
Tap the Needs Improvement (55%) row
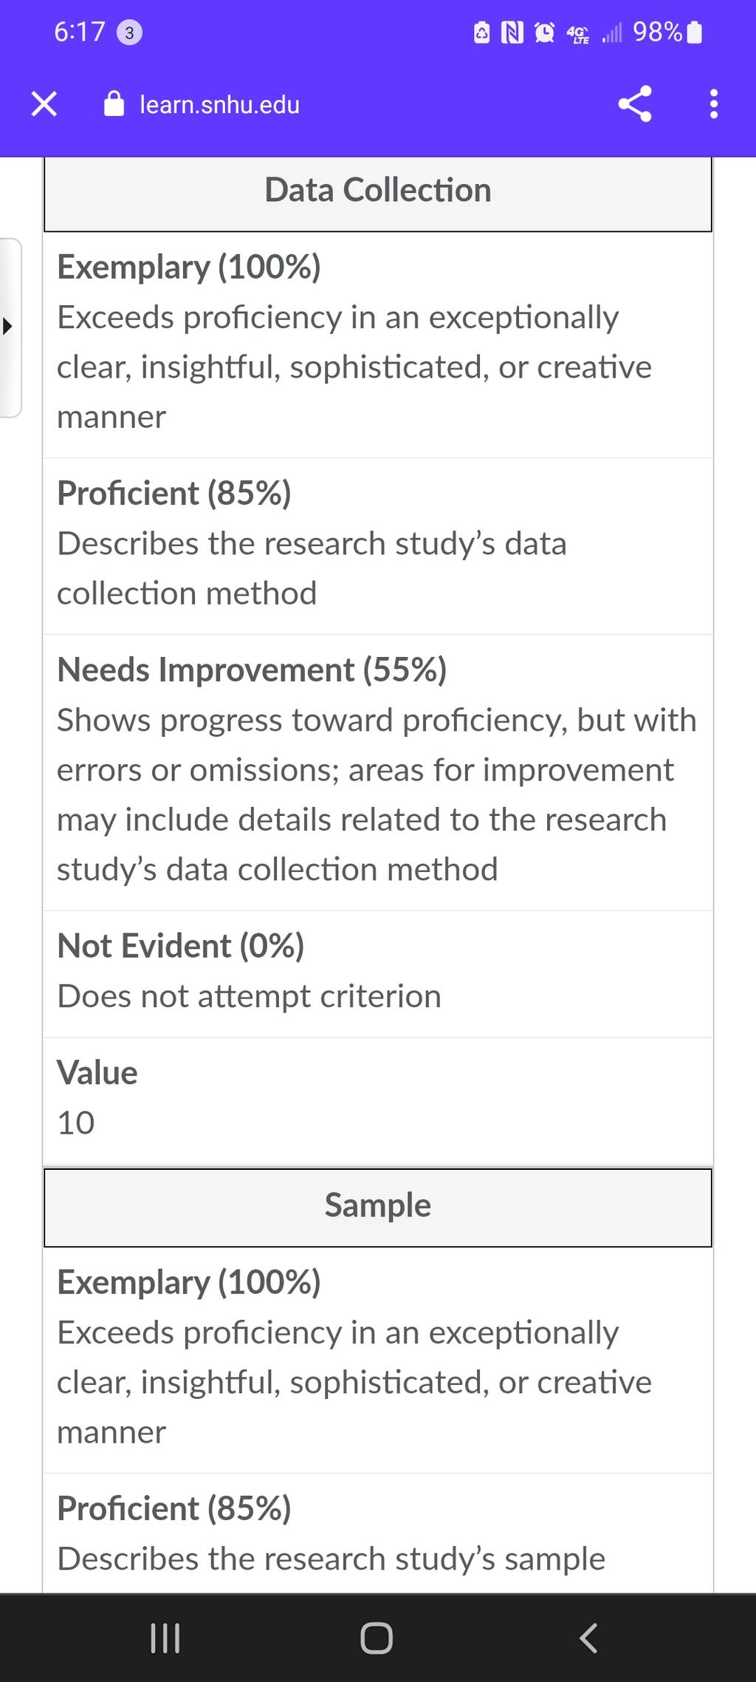tap(378, 772)
